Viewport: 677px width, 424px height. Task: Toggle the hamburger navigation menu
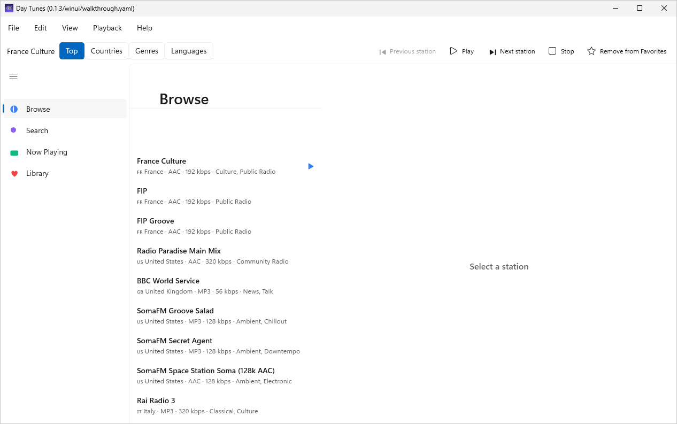click(x=13, y=76)
